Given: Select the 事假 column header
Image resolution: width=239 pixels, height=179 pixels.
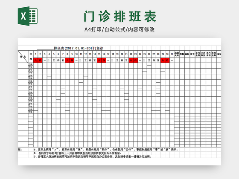Looking at the screenshot, I should [x=182, y=54].
